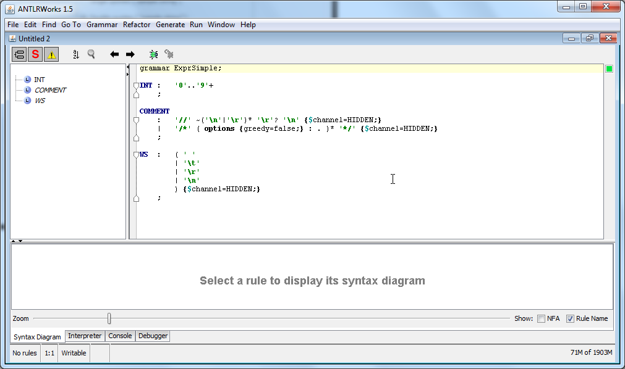
Task: Go forward with the right arrow
Action: coord(130,54)
